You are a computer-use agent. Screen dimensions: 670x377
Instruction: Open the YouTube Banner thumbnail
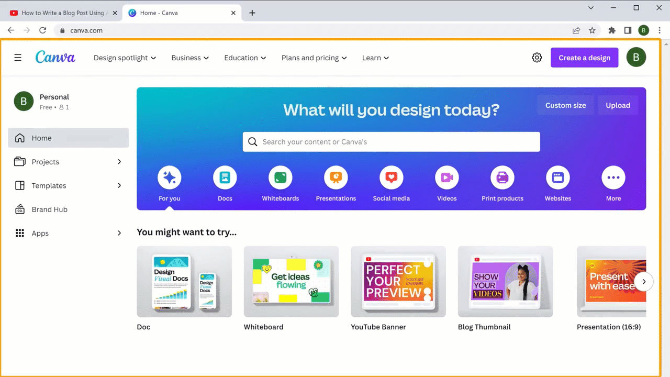click(x=398, y=282)
